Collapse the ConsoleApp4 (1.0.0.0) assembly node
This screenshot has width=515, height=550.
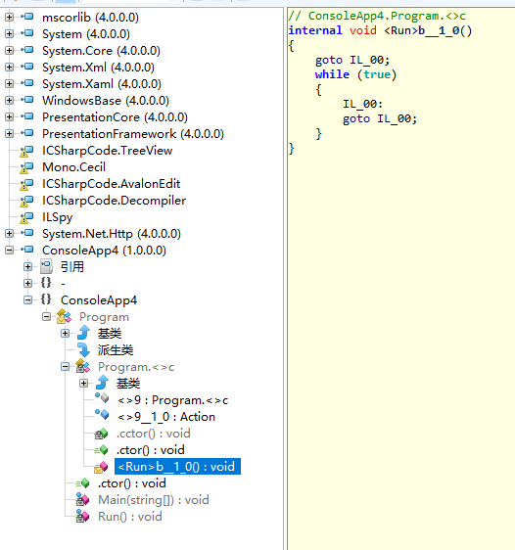coord(10,251)
